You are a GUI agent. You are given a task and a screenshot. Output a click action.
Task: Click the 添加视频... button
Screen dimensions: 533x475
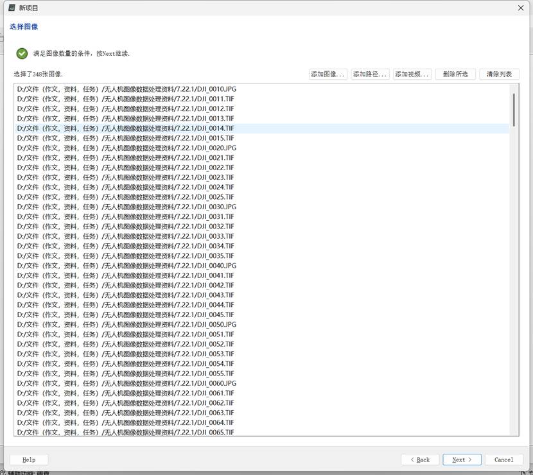(412, 74)
